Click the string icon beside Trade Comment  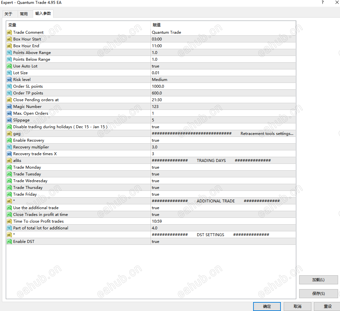click(9, 32)
